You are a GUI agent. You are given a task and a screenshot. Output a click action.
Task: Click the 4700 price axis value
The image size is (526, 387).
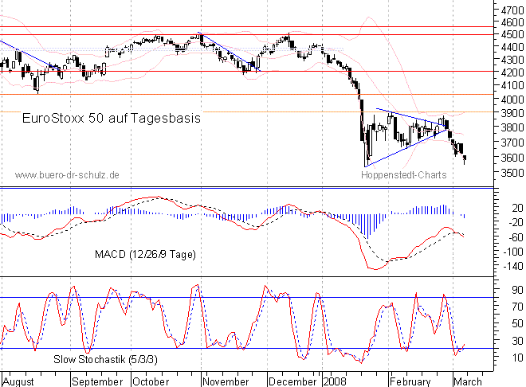506,9
